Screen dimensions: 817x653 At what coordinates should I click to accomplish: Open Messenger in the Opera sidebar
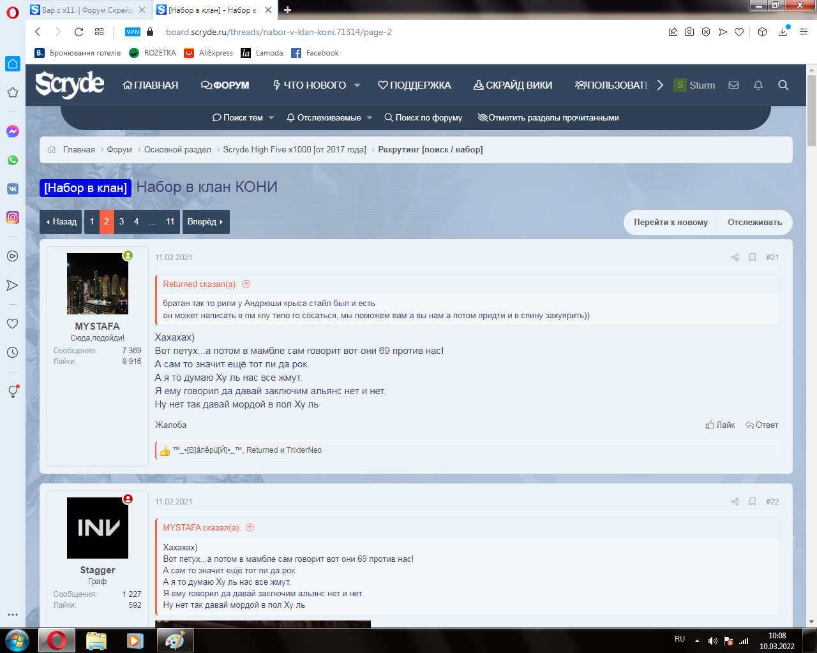(12, 131)
